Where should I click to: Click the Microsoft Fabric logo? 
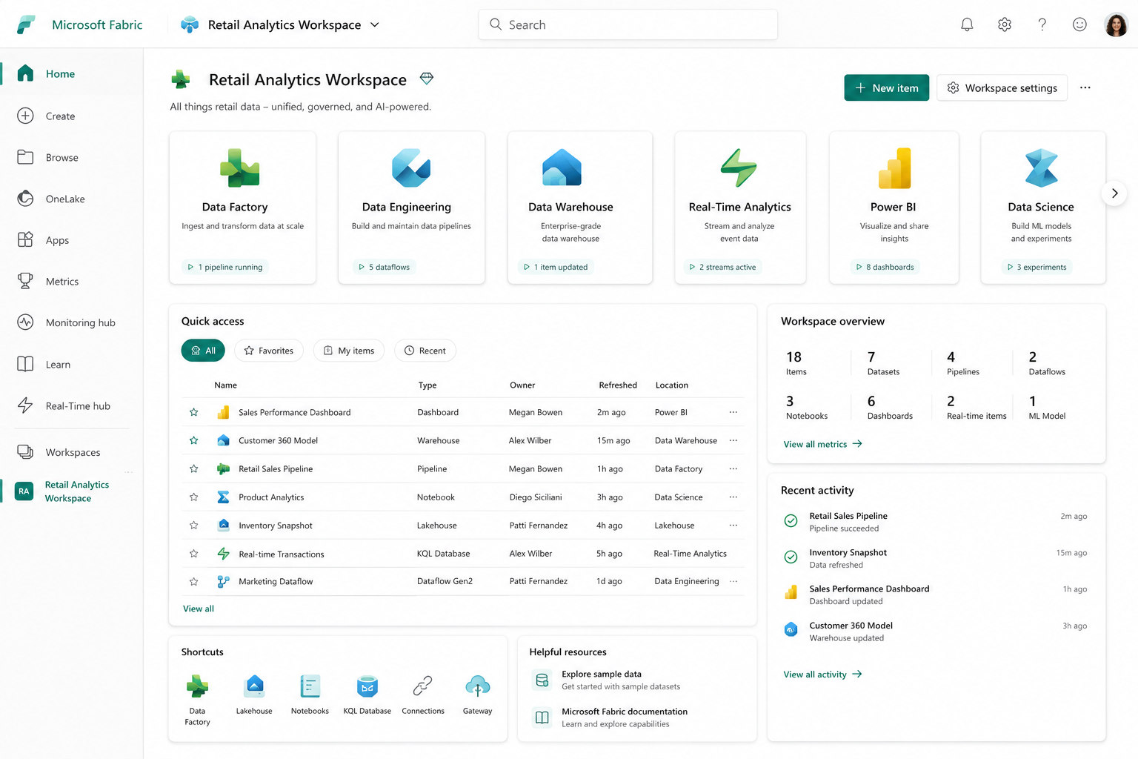26,24
